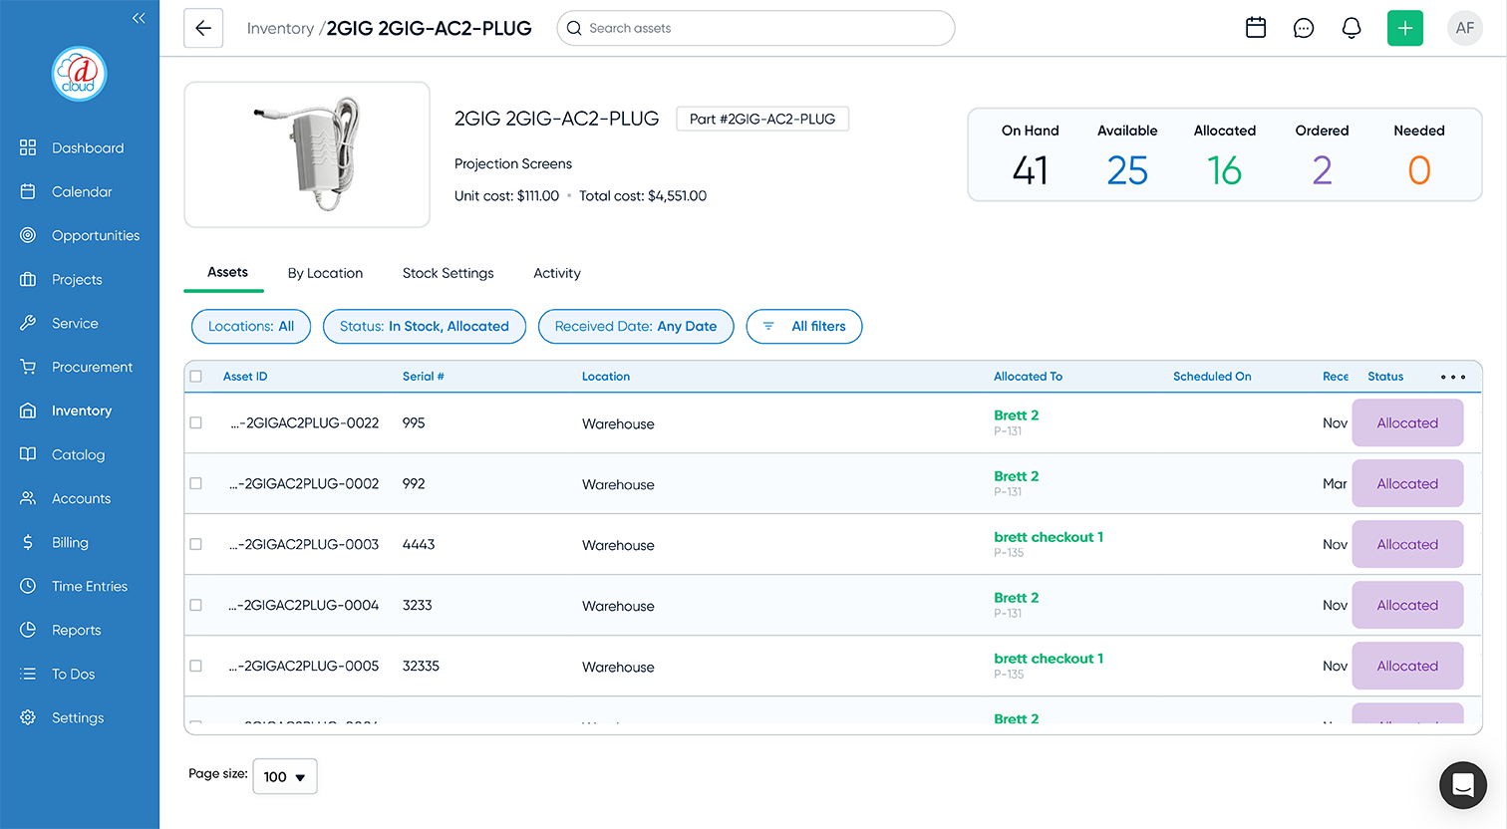
Task: Click Allocated status for serial 992
Action: click(x=1407, y=483)
